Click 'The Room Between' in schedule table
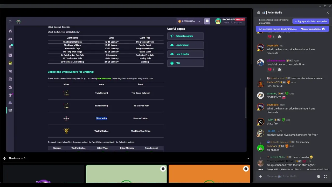The height and width of the screenshot is (187, 332). coord(72,42)
